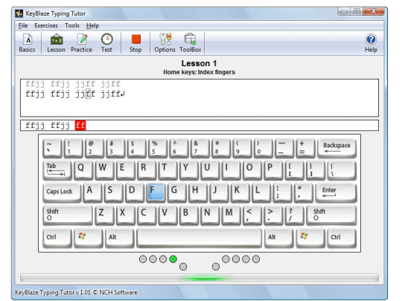Open the Exercises menu
Viewport: 402px width, 301px height.
point(46,25)
